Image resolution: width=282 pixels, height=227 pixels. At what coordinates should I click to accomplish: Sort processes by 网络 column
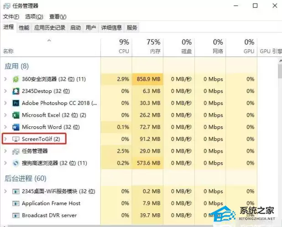[210, 47]
